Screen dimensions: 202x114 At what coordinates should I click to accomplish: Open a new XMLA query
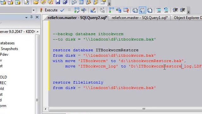click(x=18, y=2)
